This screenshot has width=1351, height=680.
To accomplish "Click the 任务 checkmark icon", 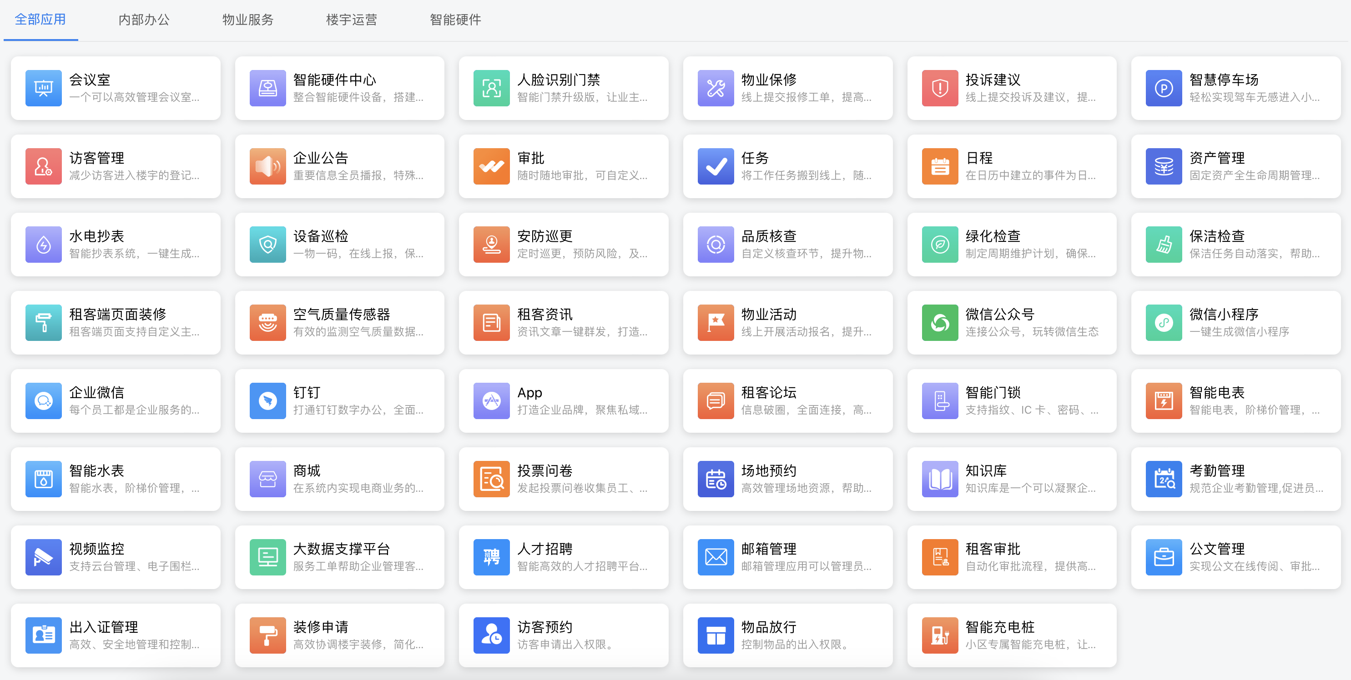I will pos(716,166).
